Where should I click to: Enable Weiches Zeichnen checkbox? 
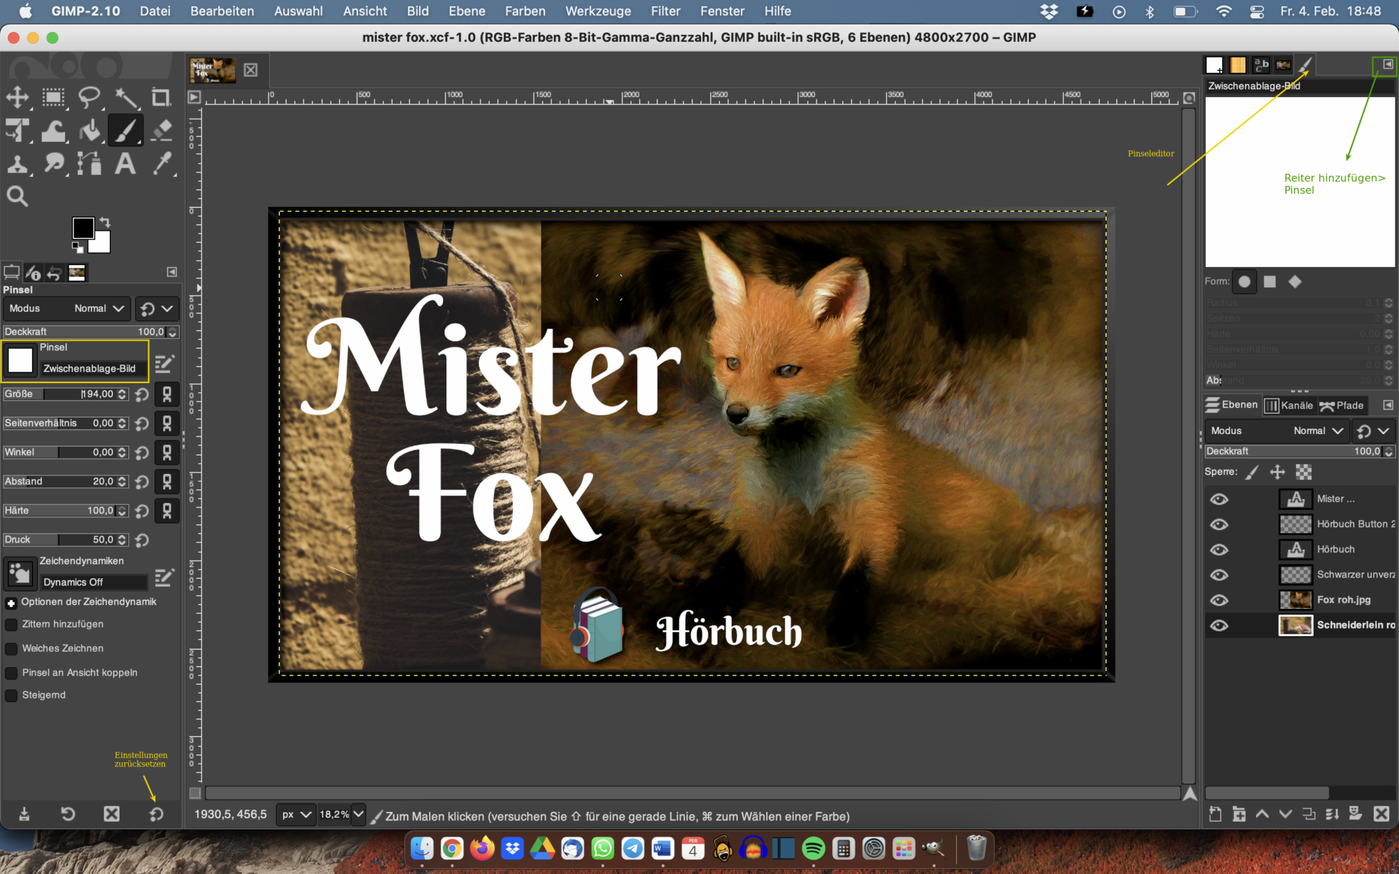click(11, 649)
